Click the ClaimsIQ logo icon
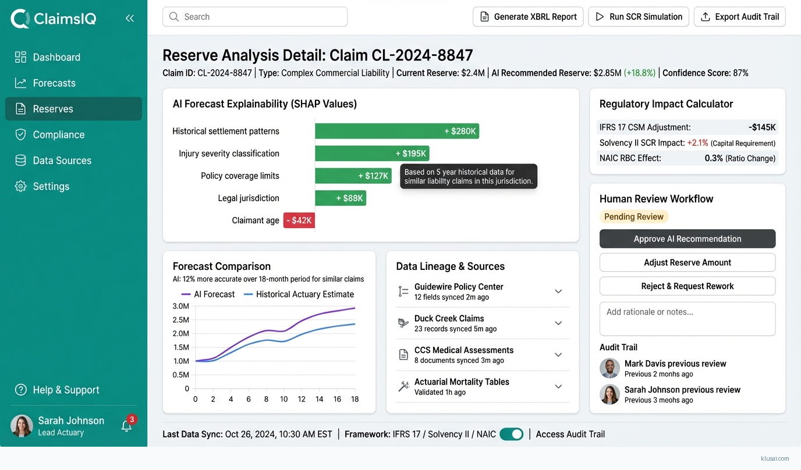801x470 pixels. click(x=20, y=19)
